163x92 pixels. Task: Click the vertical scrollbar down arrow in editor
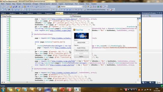click(x=138, y=80)
